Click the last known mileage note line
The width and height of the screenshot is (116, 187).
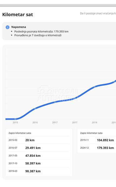click(41, 31)
